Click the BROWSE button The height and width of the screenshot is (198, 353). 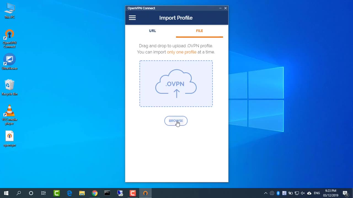[176, 121]
